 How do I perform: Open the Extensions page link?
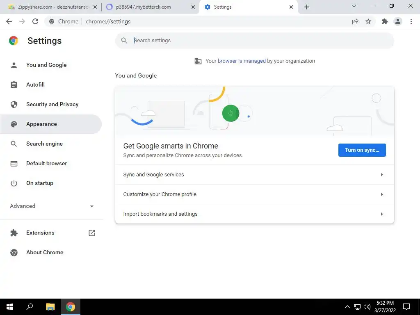click(51, 233)
